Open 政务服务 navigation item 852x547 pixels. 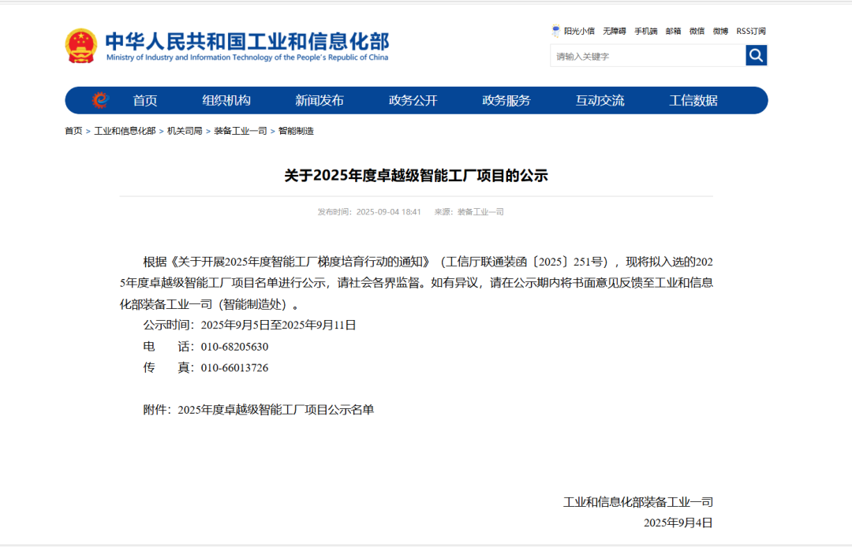(506, 100)
